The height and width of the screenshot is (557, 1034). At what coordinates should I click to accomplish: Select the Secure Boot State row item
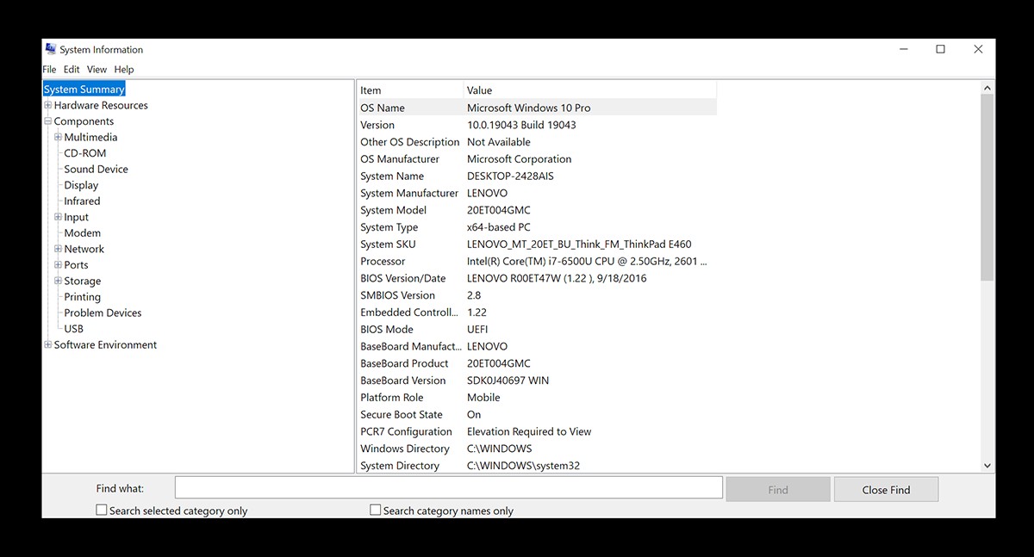402,415
